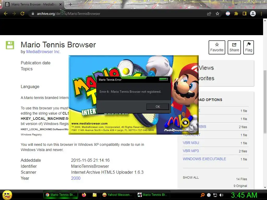Screen dimensions: 267x200
Task: Bookmark this page with the star icon
Action: click(x=217, y=14)
